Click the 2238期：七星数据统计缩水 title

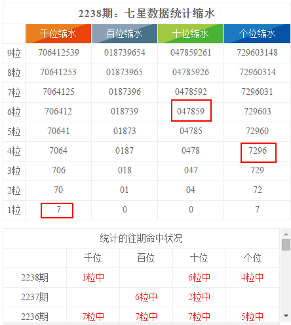(x=147, y=14)
